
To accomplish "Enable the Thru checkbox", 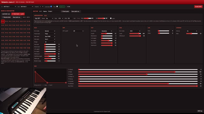I will pyautogui.click(x=57, y=6).
